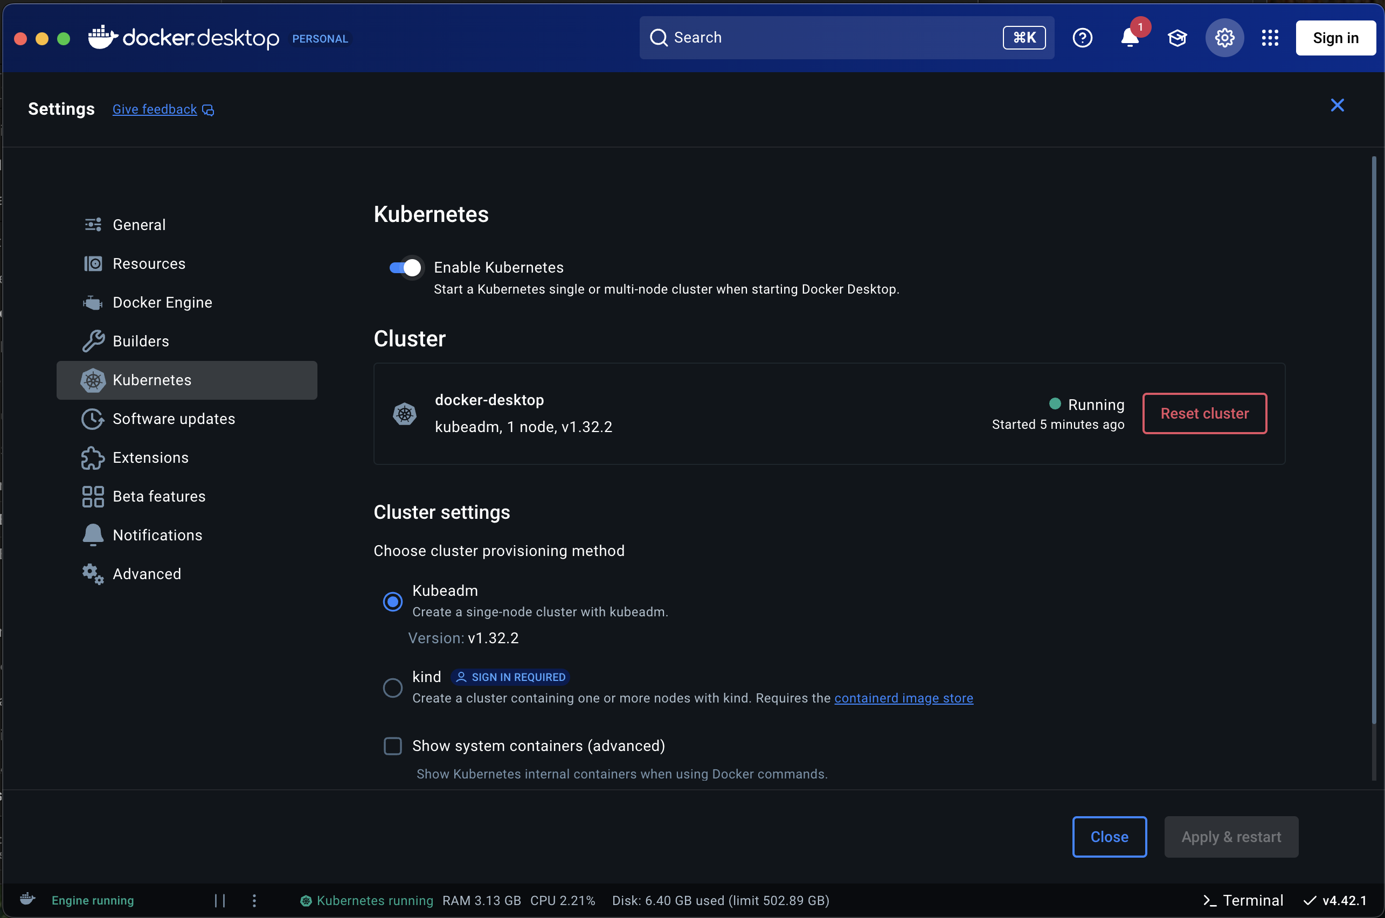Viewport: 1385px width, 918px height.
Task: Click the Notifications bell icon in sidebar
Action: coord(93,535)
